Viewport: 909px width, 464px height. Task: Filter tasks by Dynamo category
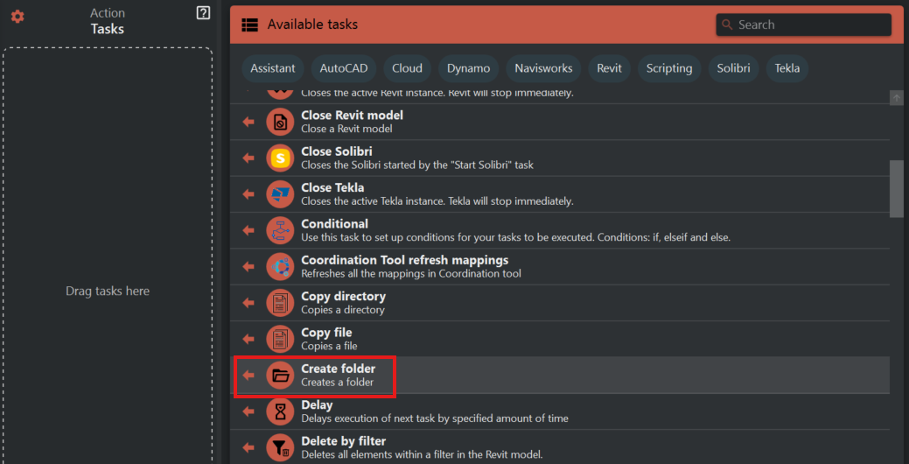(468, 68)
